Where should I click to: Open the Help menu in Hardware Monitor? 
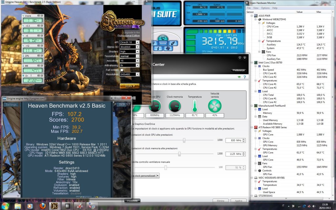click(x=275, y=8)
